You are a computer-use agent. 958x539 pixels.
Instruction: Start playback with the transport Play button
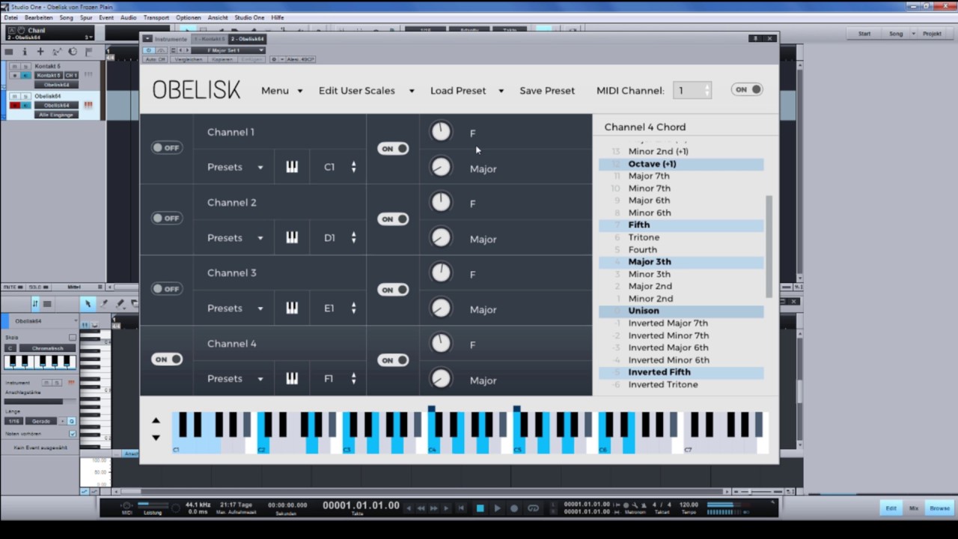click(497, 508)
